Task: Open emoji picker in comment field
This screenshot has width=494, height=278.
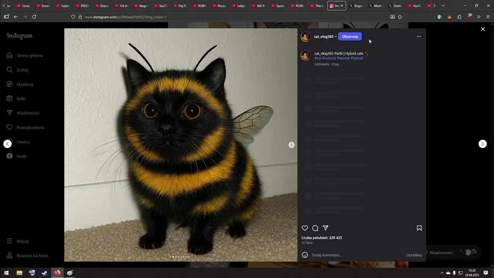Action: coord(305,255)
